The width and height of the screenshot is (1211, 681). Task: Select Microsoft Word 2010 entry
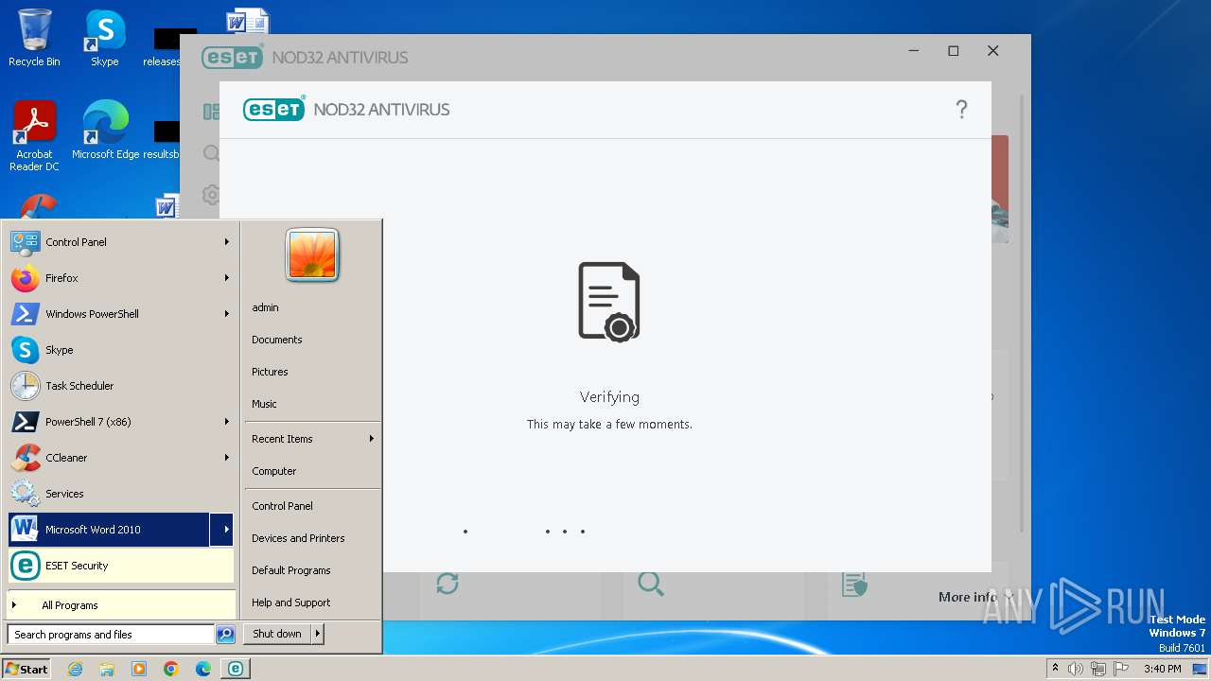(109, 530)
